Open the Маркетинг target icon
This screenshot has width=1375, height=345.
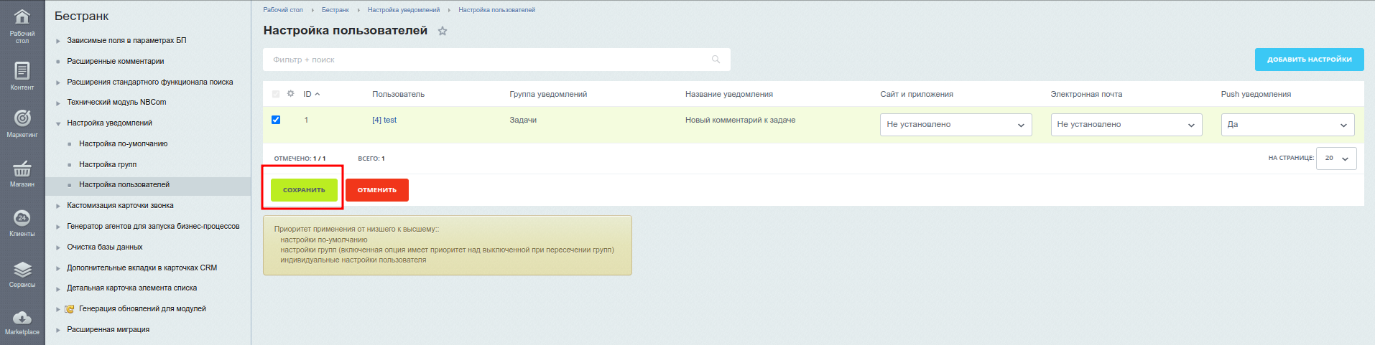click(x=22, y=118)
